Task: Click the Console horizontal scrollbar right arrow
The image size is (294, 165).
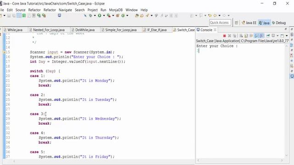Action: pos(282,160)
